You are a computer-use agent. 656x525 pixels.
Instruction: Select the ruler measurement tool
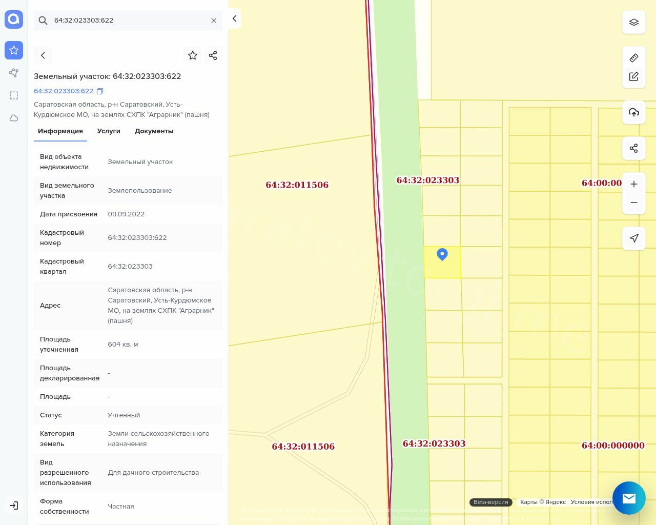(633, 58)
